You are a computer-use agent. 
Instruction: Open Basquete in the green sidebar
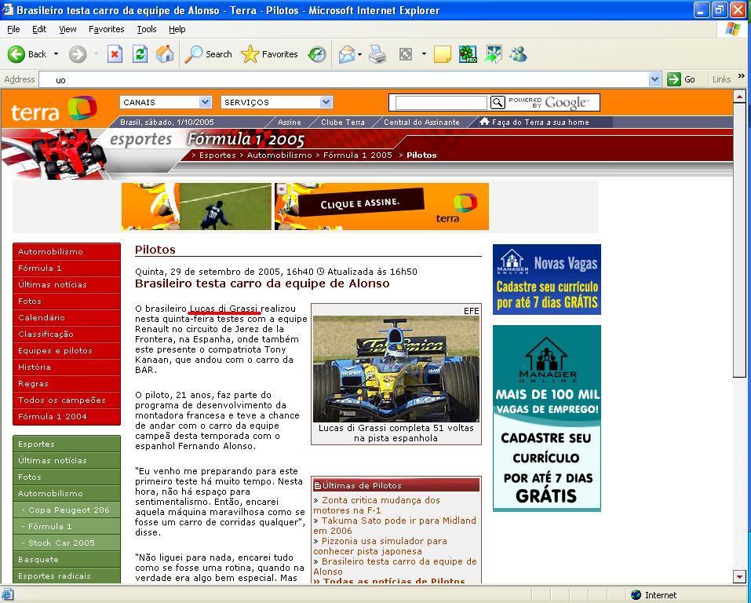pos(67,559)
